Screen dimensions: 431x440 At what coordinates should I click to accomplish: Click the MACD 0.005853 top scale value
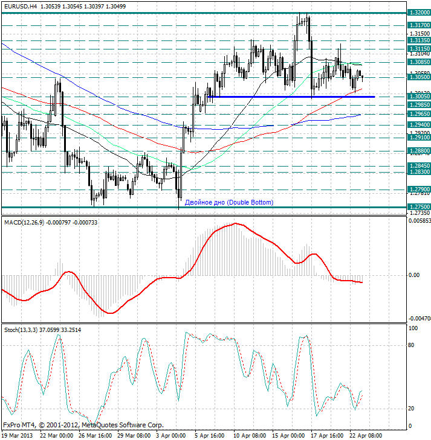[420, 221]
